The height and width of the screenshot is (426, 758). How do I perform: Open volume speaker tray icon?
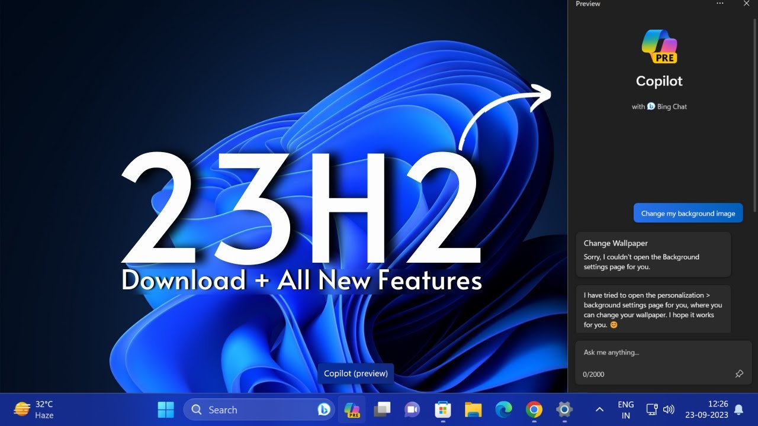click(x=669, y=409)
